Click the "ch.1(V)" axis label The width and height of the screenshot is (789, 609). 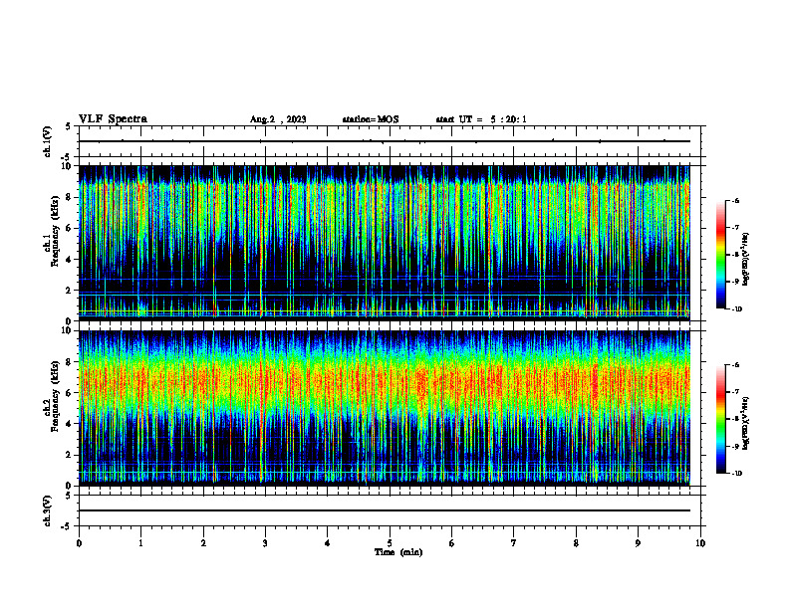[47, 141]
